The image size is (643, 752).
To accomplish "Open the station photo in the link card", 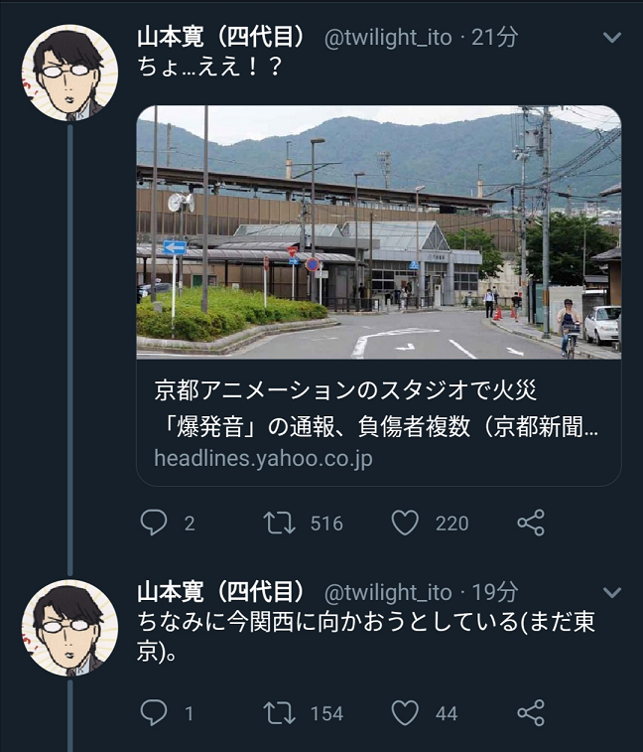I will click(x=379, y=232).
